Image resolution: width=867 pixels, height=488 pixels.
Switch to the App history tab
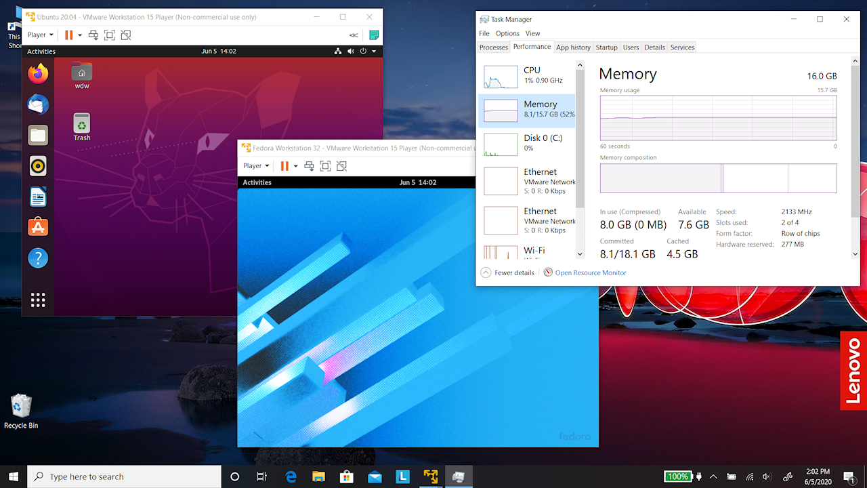click(x=573, y=47)
